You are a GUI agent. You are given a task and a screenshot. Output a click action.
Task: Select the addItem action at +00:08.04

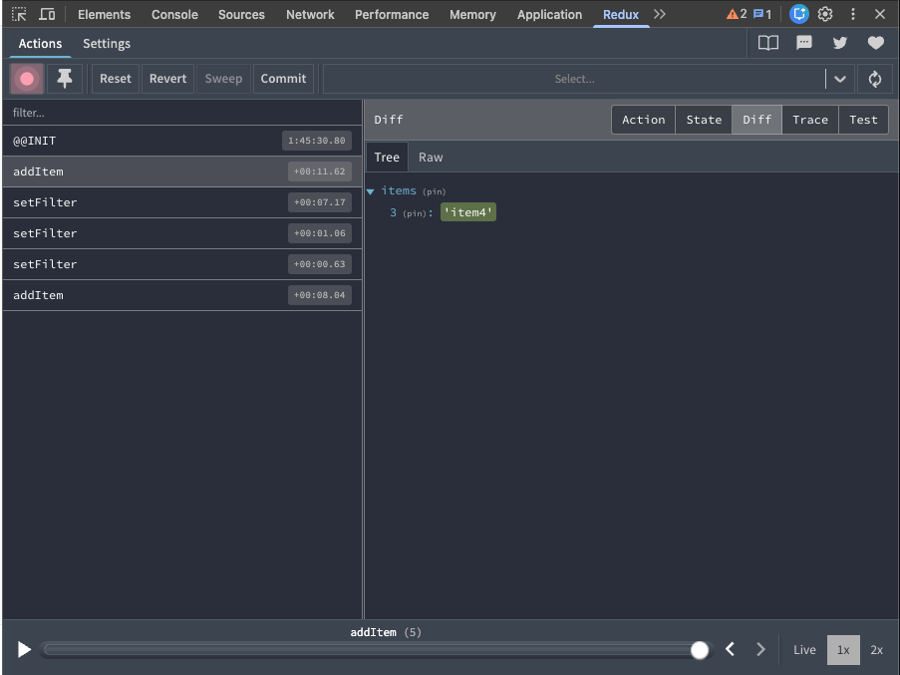[x=182, y=295]
